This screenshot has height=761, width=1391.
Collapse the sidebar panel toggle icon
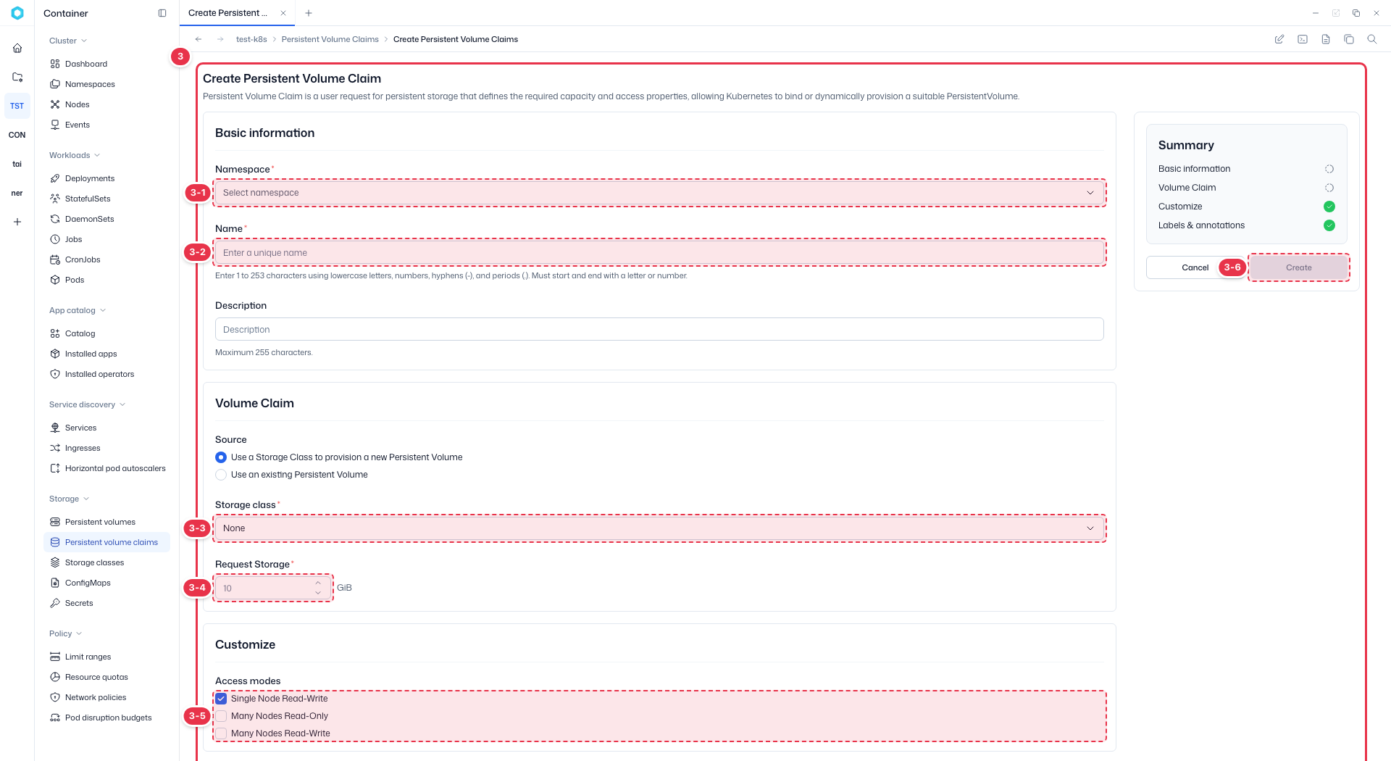[x=162, y=13]
